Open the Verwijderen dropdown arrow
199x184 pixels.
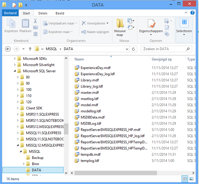coord(107,23)
